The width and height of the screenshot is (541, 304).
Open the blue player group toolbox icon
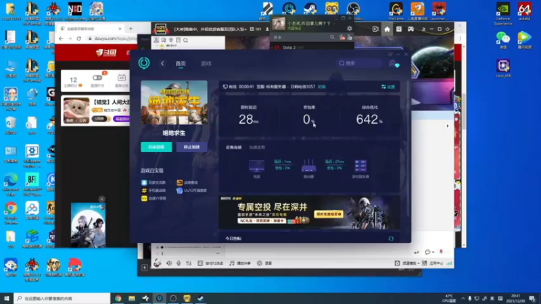pos(144,182)
